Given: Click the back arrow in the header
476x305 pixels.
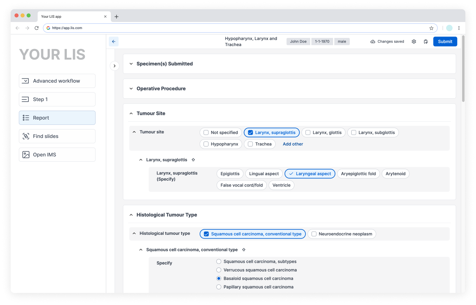Looking at the screenshot, I should pos(114,41).
